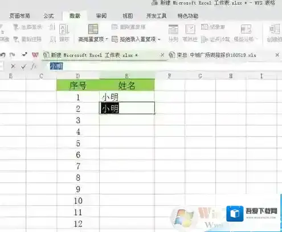Select column G header
The image size is (282, 232).
coord(200,76)
